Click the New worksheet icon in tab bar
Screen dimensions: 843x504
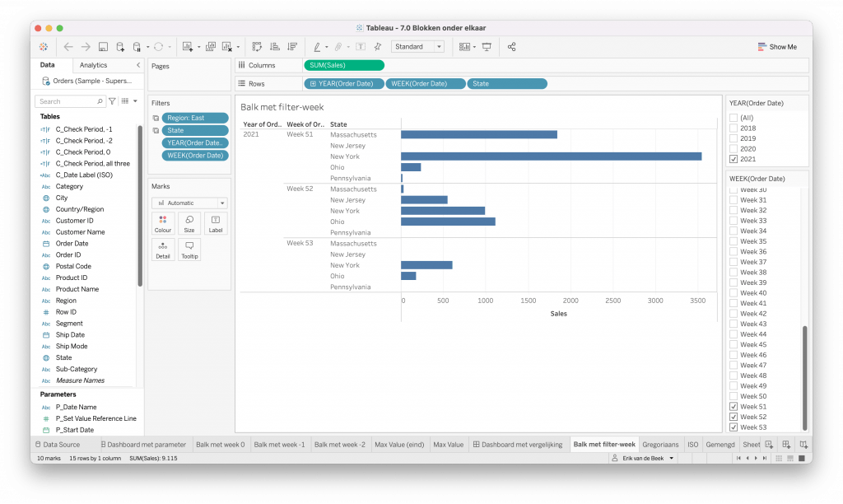pyautogui.click(x=768, y=445)
